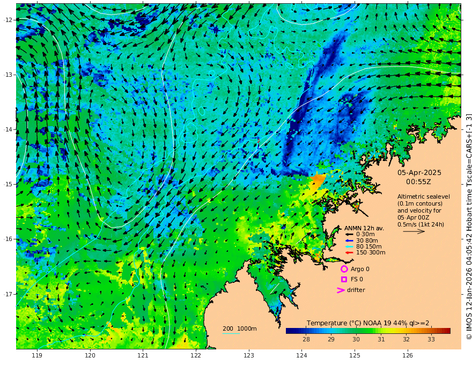Click the '05-Apr 00Z' text line
The width and height of the screenshot is (472, 365).
(414, 217)
